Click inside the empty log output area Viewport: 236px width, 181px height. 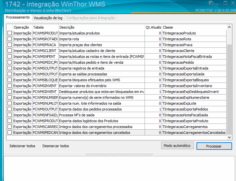pos(119,169)
